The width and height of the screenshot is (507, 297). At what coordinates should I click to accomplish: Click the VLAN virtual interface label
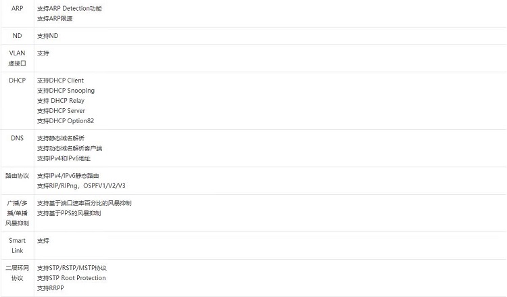[x=17, y=58]
